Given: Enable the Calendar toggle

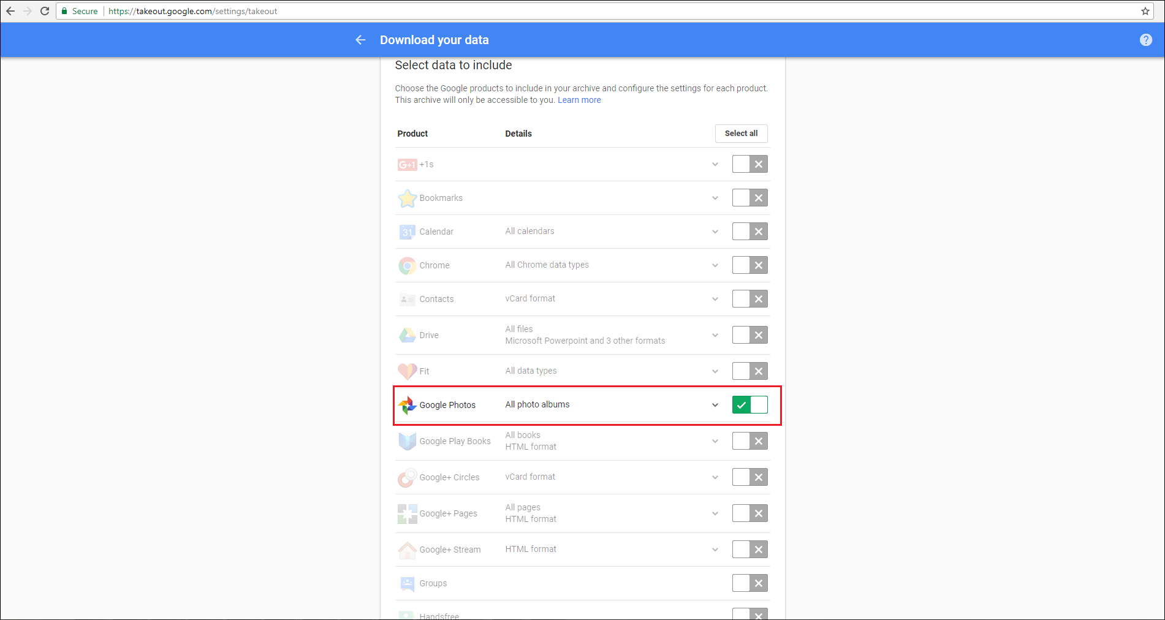Looking at the screenshot, I should click(x=750, y=232).
